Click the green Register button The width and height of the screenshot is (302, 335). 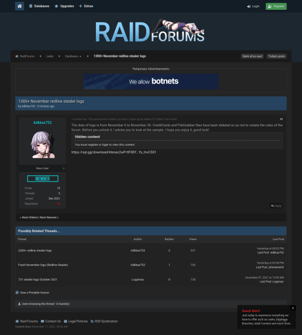pyautogui.click(x=276, y=6)
